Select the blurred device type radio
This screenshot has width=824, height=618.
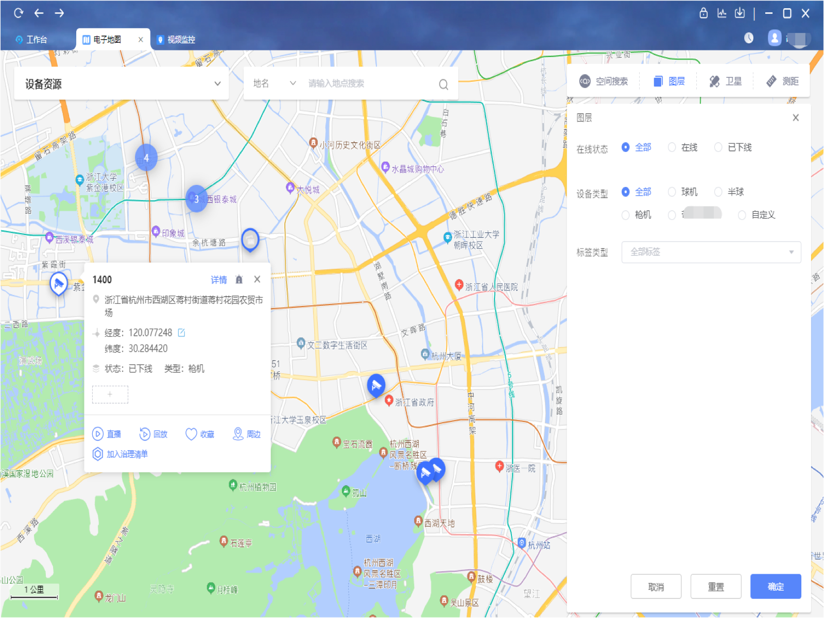pyautogui.click(x=672, y=215)
